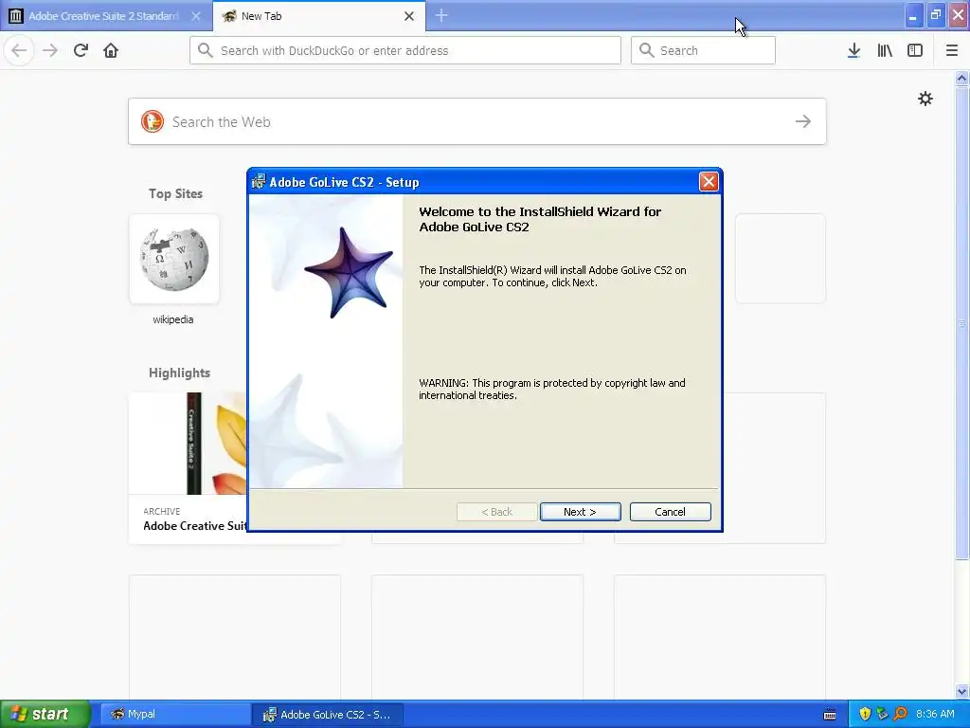
Task: Click the setup dialog title bar icon
Action: [259, 181]
